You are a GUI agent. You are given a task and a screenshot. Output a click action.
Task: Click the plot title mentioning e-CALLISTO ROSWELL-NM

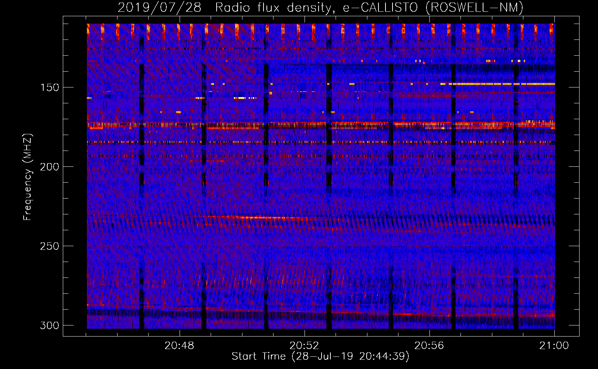pos(320,8)
